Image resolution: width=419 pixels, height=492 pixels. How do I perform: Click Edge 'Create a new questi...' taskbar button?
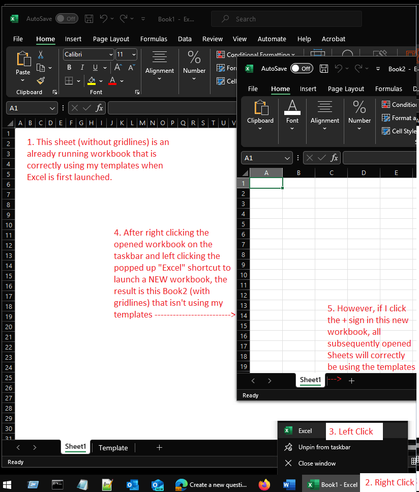tap(211, 485)
